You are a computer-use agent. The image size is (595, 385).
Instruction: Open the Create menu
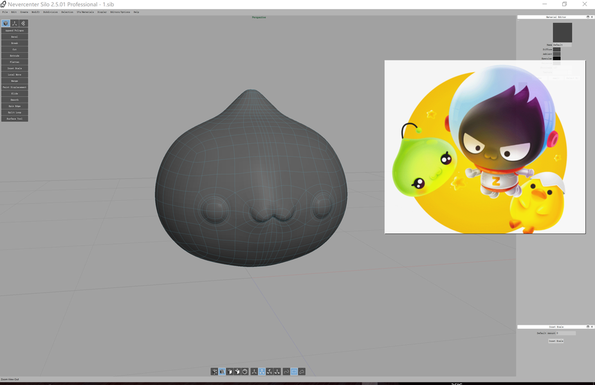(x=24, y=12)
